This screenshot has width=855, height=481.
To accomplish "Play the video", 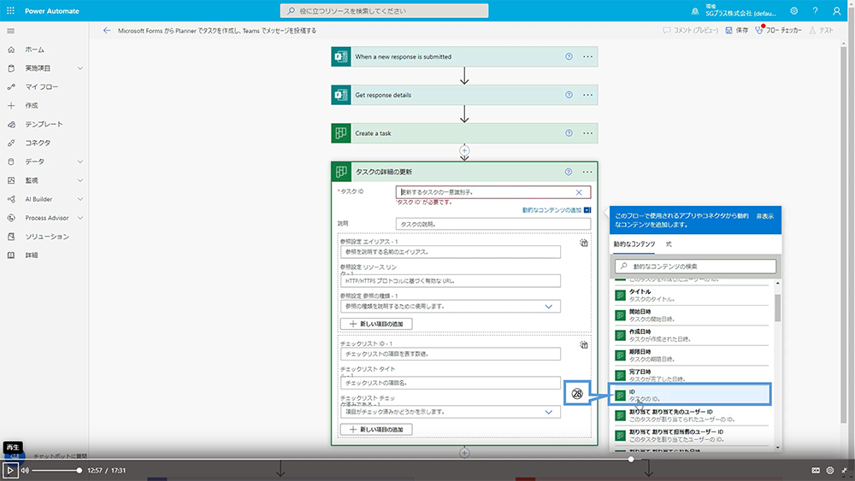I will pyautogui.click(x=9, y=470).
